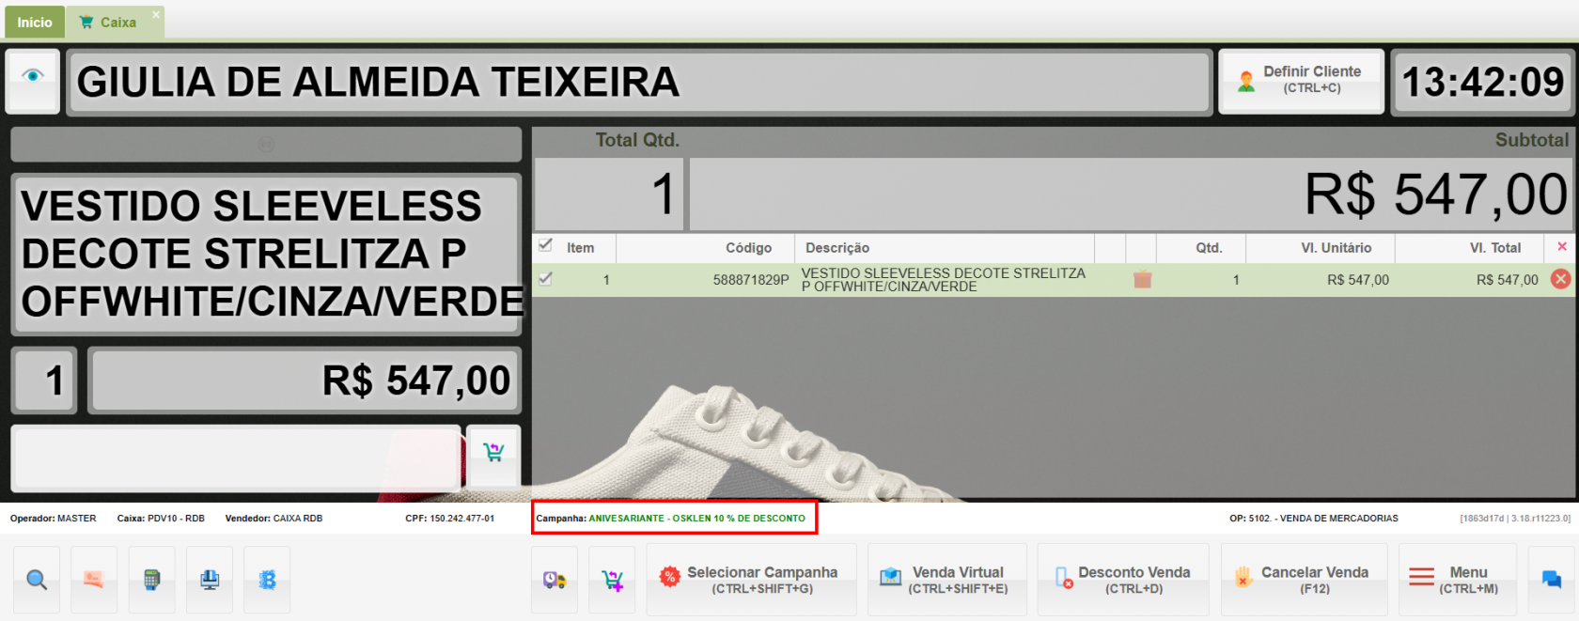This screenshot has height=621, width=1579.
Task: Toggle the select-all checkbox in table header
Action: pos(545,246)
